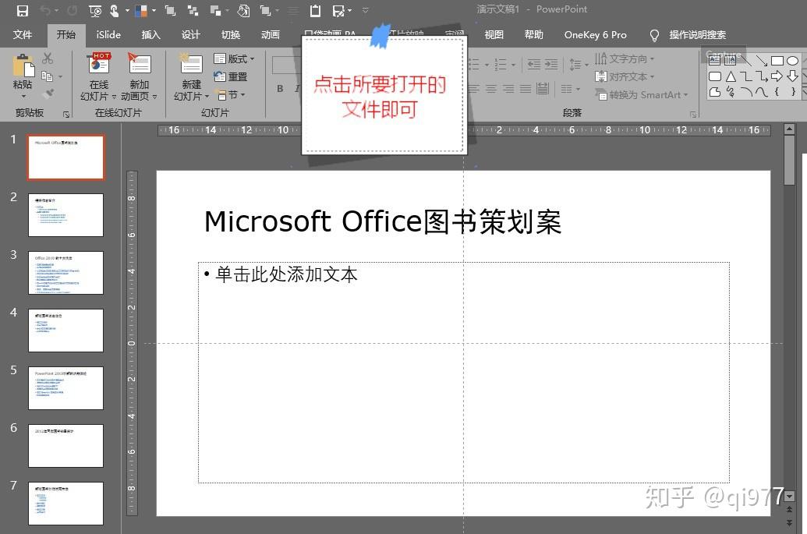Viewport: 807px width, 534px height.
Task: Select slide 7 thumbnail
Action: [x=65, y=503]
